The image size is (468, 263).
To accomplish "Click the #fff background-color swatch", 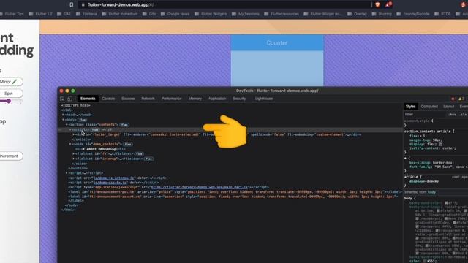I will (446, 203).
